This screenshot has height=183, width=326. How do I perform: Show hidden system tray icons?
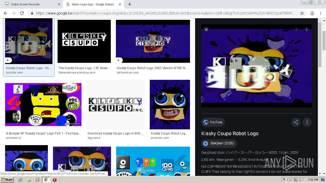284,180
